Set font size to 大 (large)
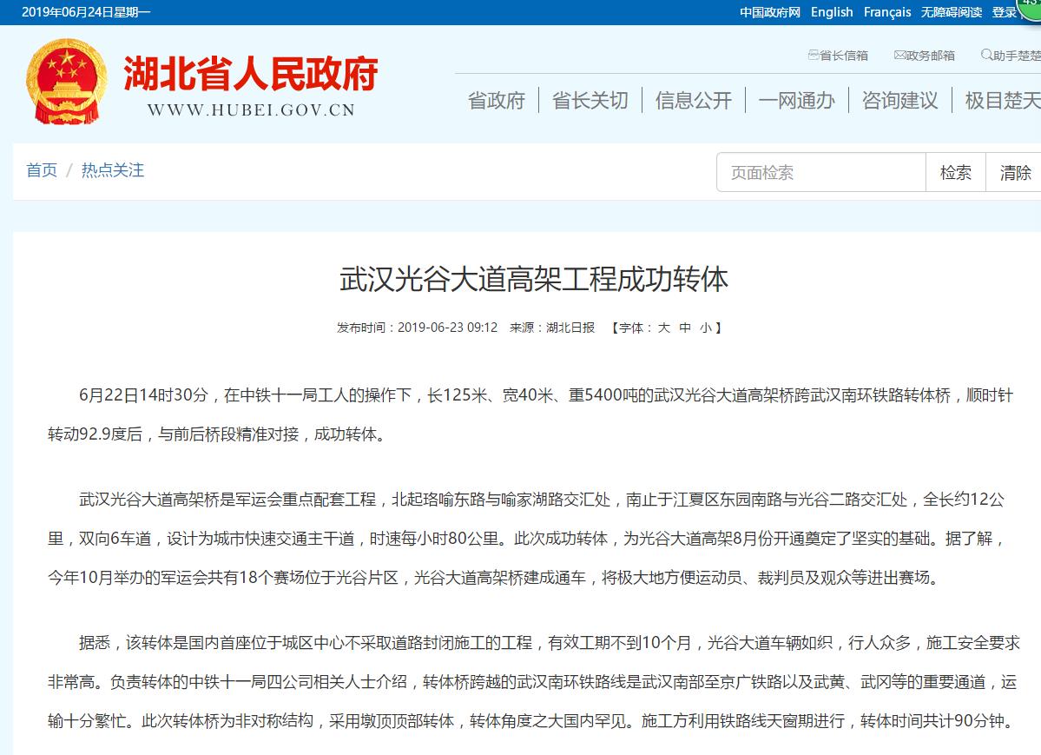Image resolution: width=1041 pixels, height=755 pixels. click(x=663, y=328)
